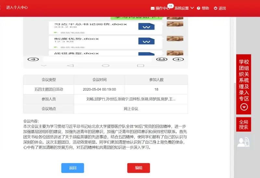The width and height of the screenshot is (260, 178).
Task: Expand 学校团组织关系梳理及录入专区 down arrow
Action: pyautogui.click(x=244, y=107)
